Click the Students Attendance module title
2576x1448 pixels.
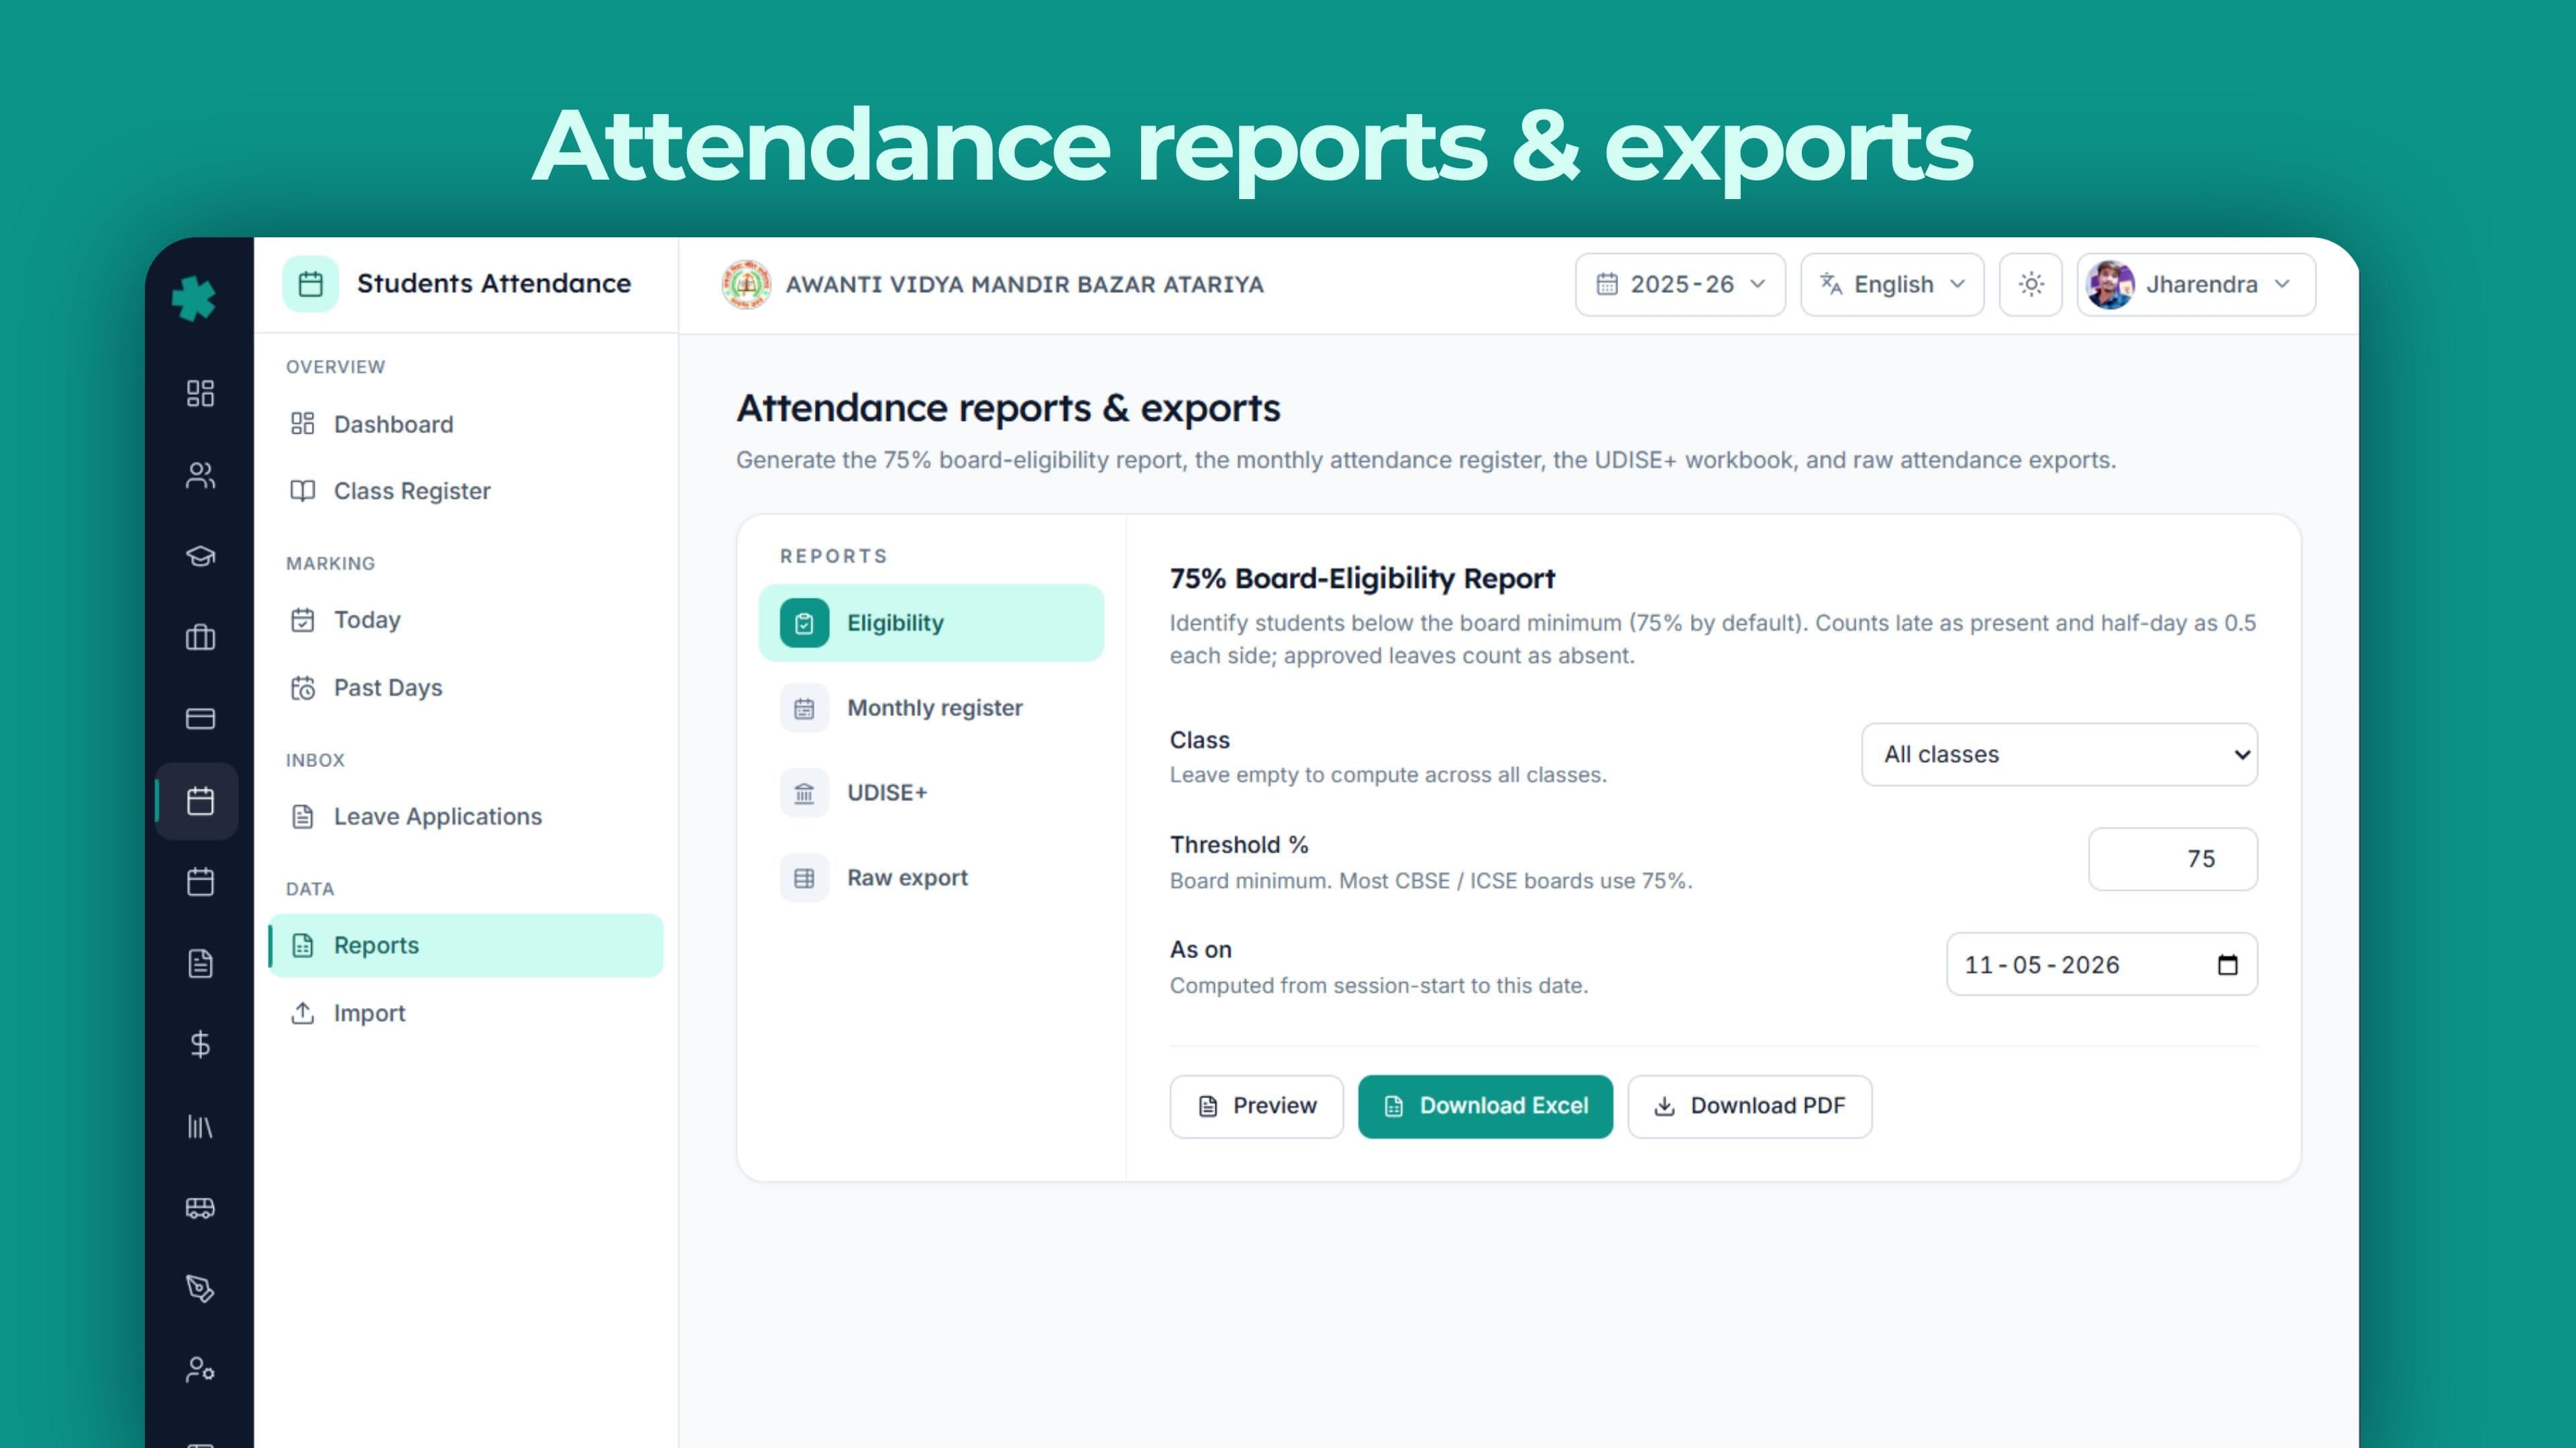pos(494,284)
